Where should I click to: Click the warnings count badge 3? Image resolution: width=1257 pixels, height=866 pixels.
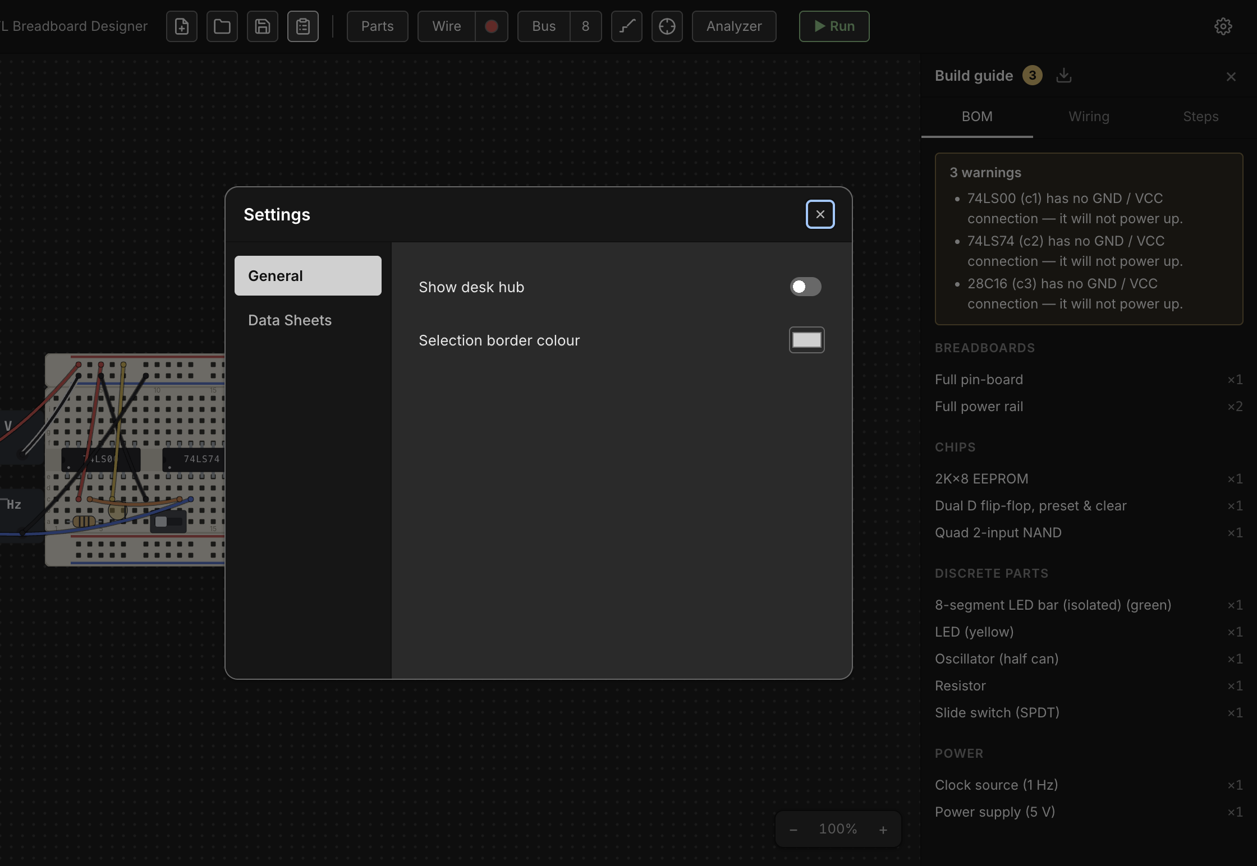point(1033,75)
